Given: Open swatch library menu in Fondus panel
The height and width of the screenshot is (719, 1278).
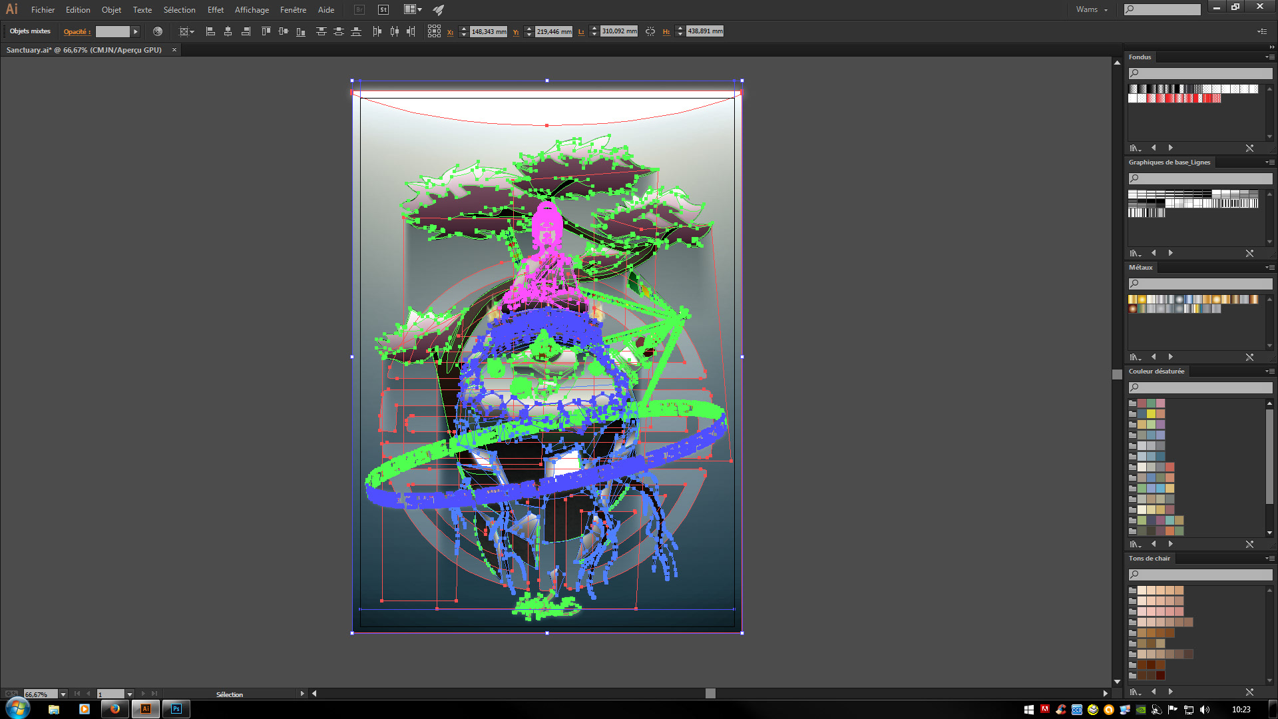Looking at the screenshot, I should point(1134,148).
